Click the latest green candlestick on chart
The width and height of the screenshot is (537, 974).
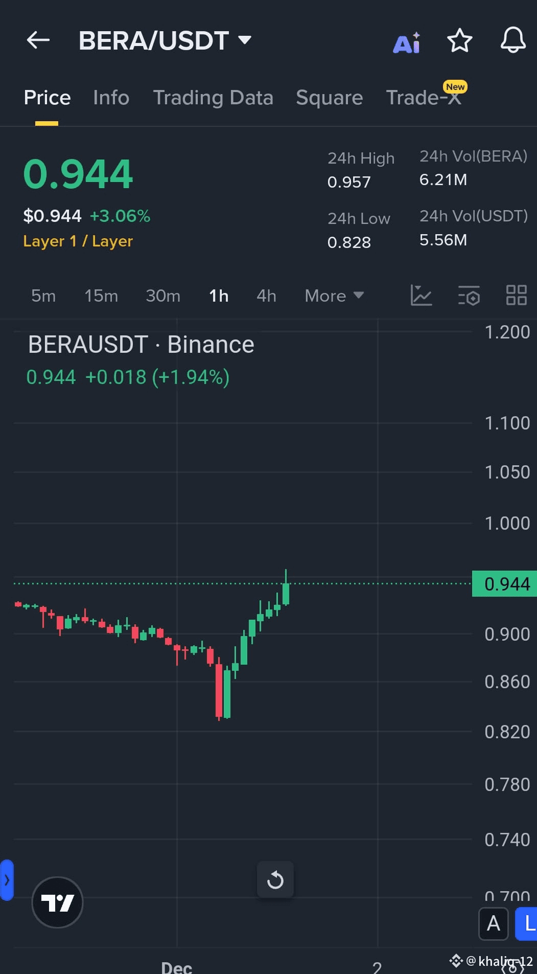click(x=286, y=588)
